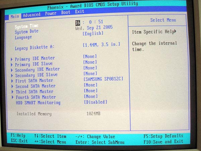Click [None] value for Secondary IDE Slave
The width and height of the screenshot is (201, 151).
90,74
